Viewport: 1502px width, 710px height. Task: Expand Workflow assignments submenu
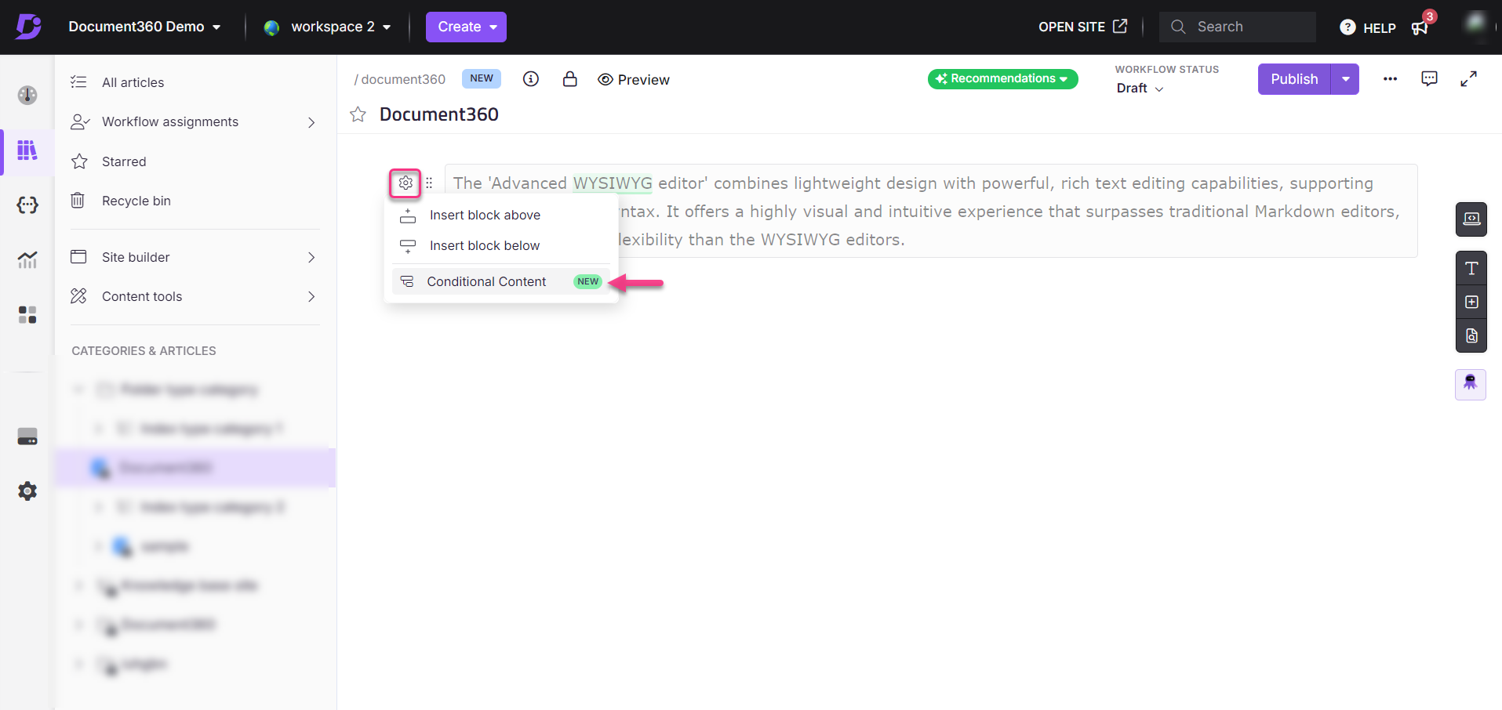311,122
